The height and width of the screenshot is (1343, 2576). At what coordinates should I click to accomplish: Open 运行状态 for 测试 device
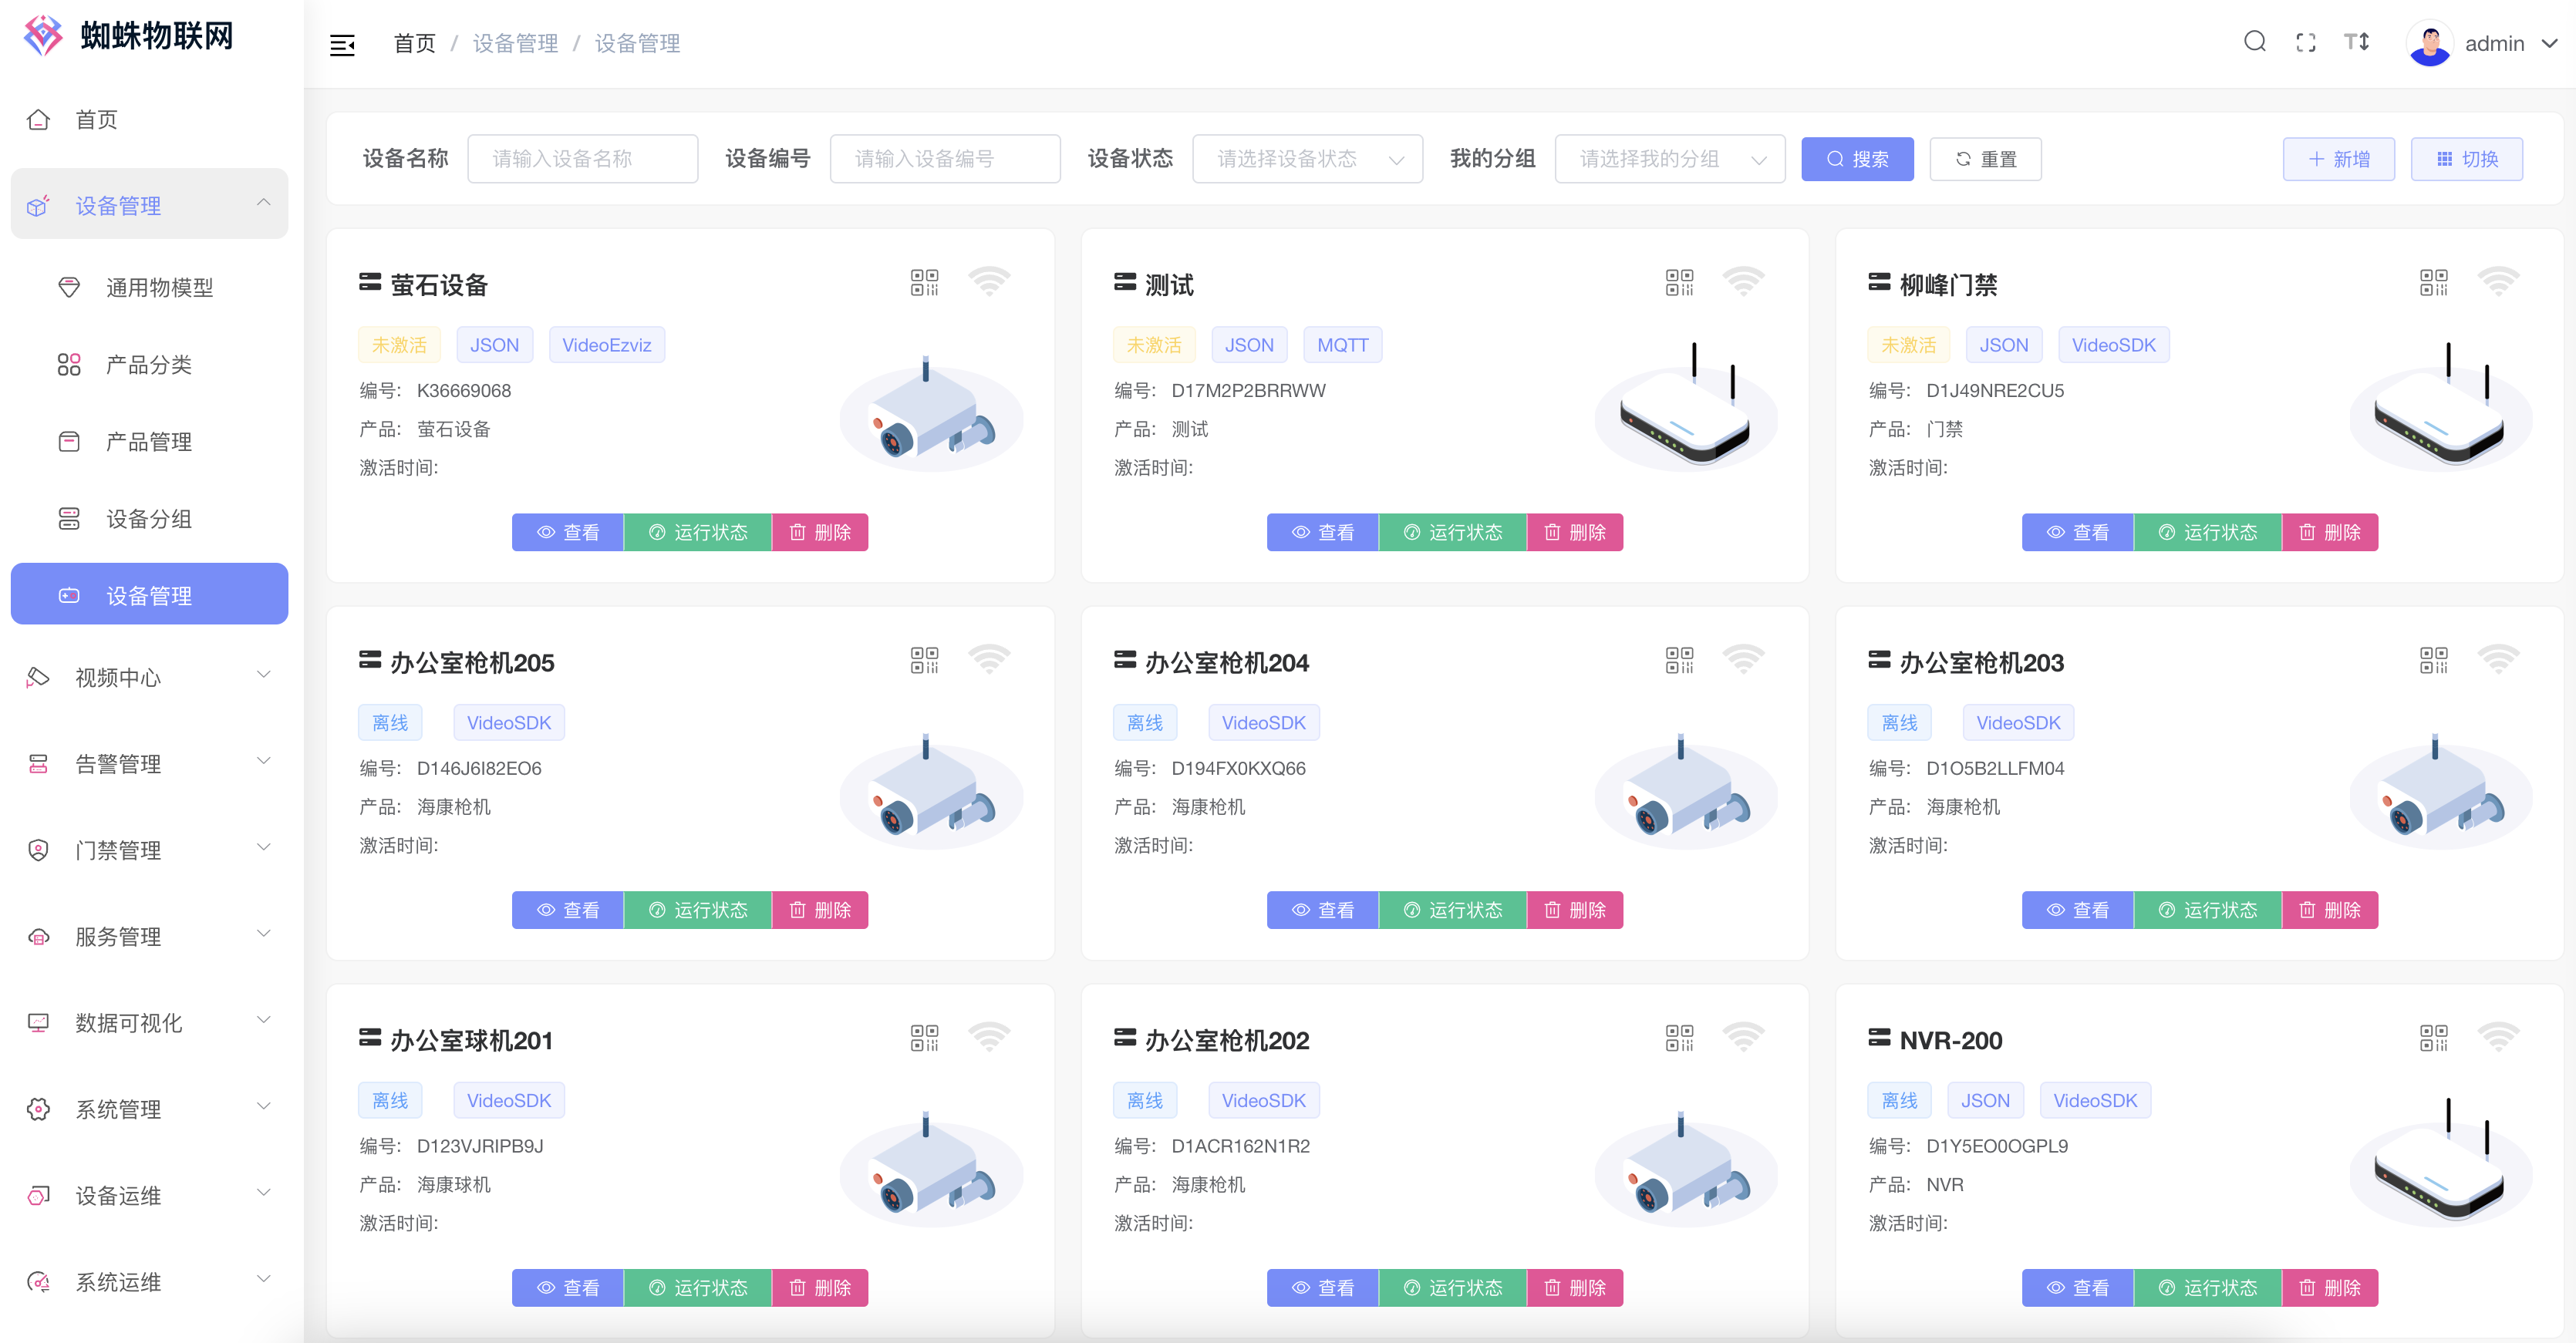click(1453, 533)
